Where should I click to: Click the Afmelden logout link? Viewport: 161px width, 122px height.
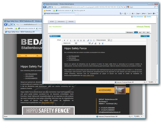point(149,17)
